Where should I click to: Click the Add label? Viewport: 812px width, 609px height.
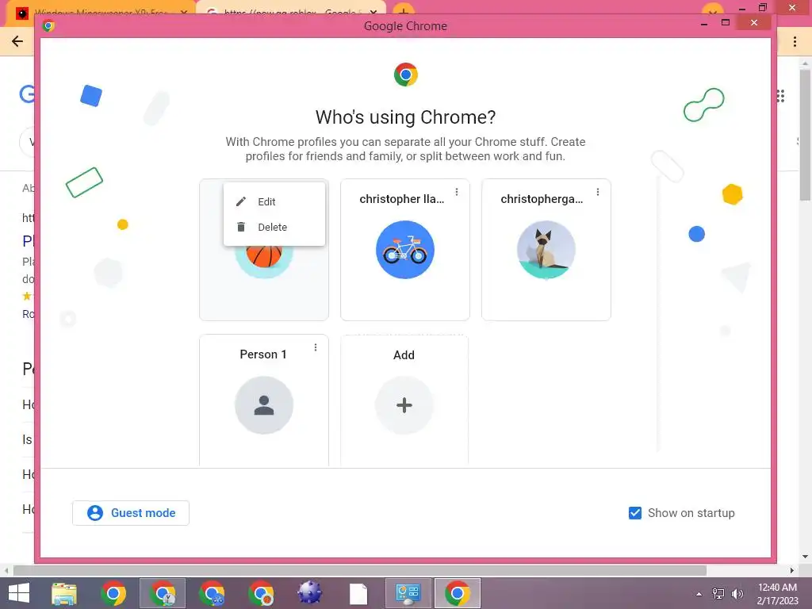[404, 354]
